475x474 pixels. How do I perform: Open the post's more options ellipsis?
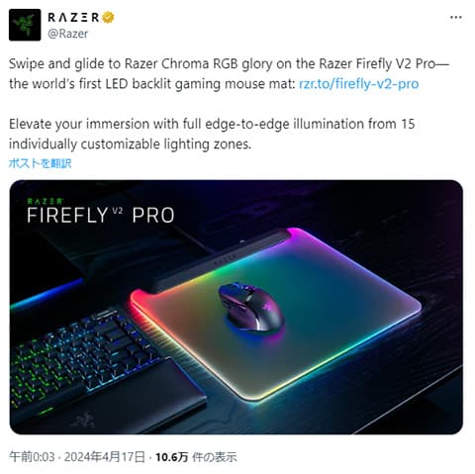(x=456, y=18)
